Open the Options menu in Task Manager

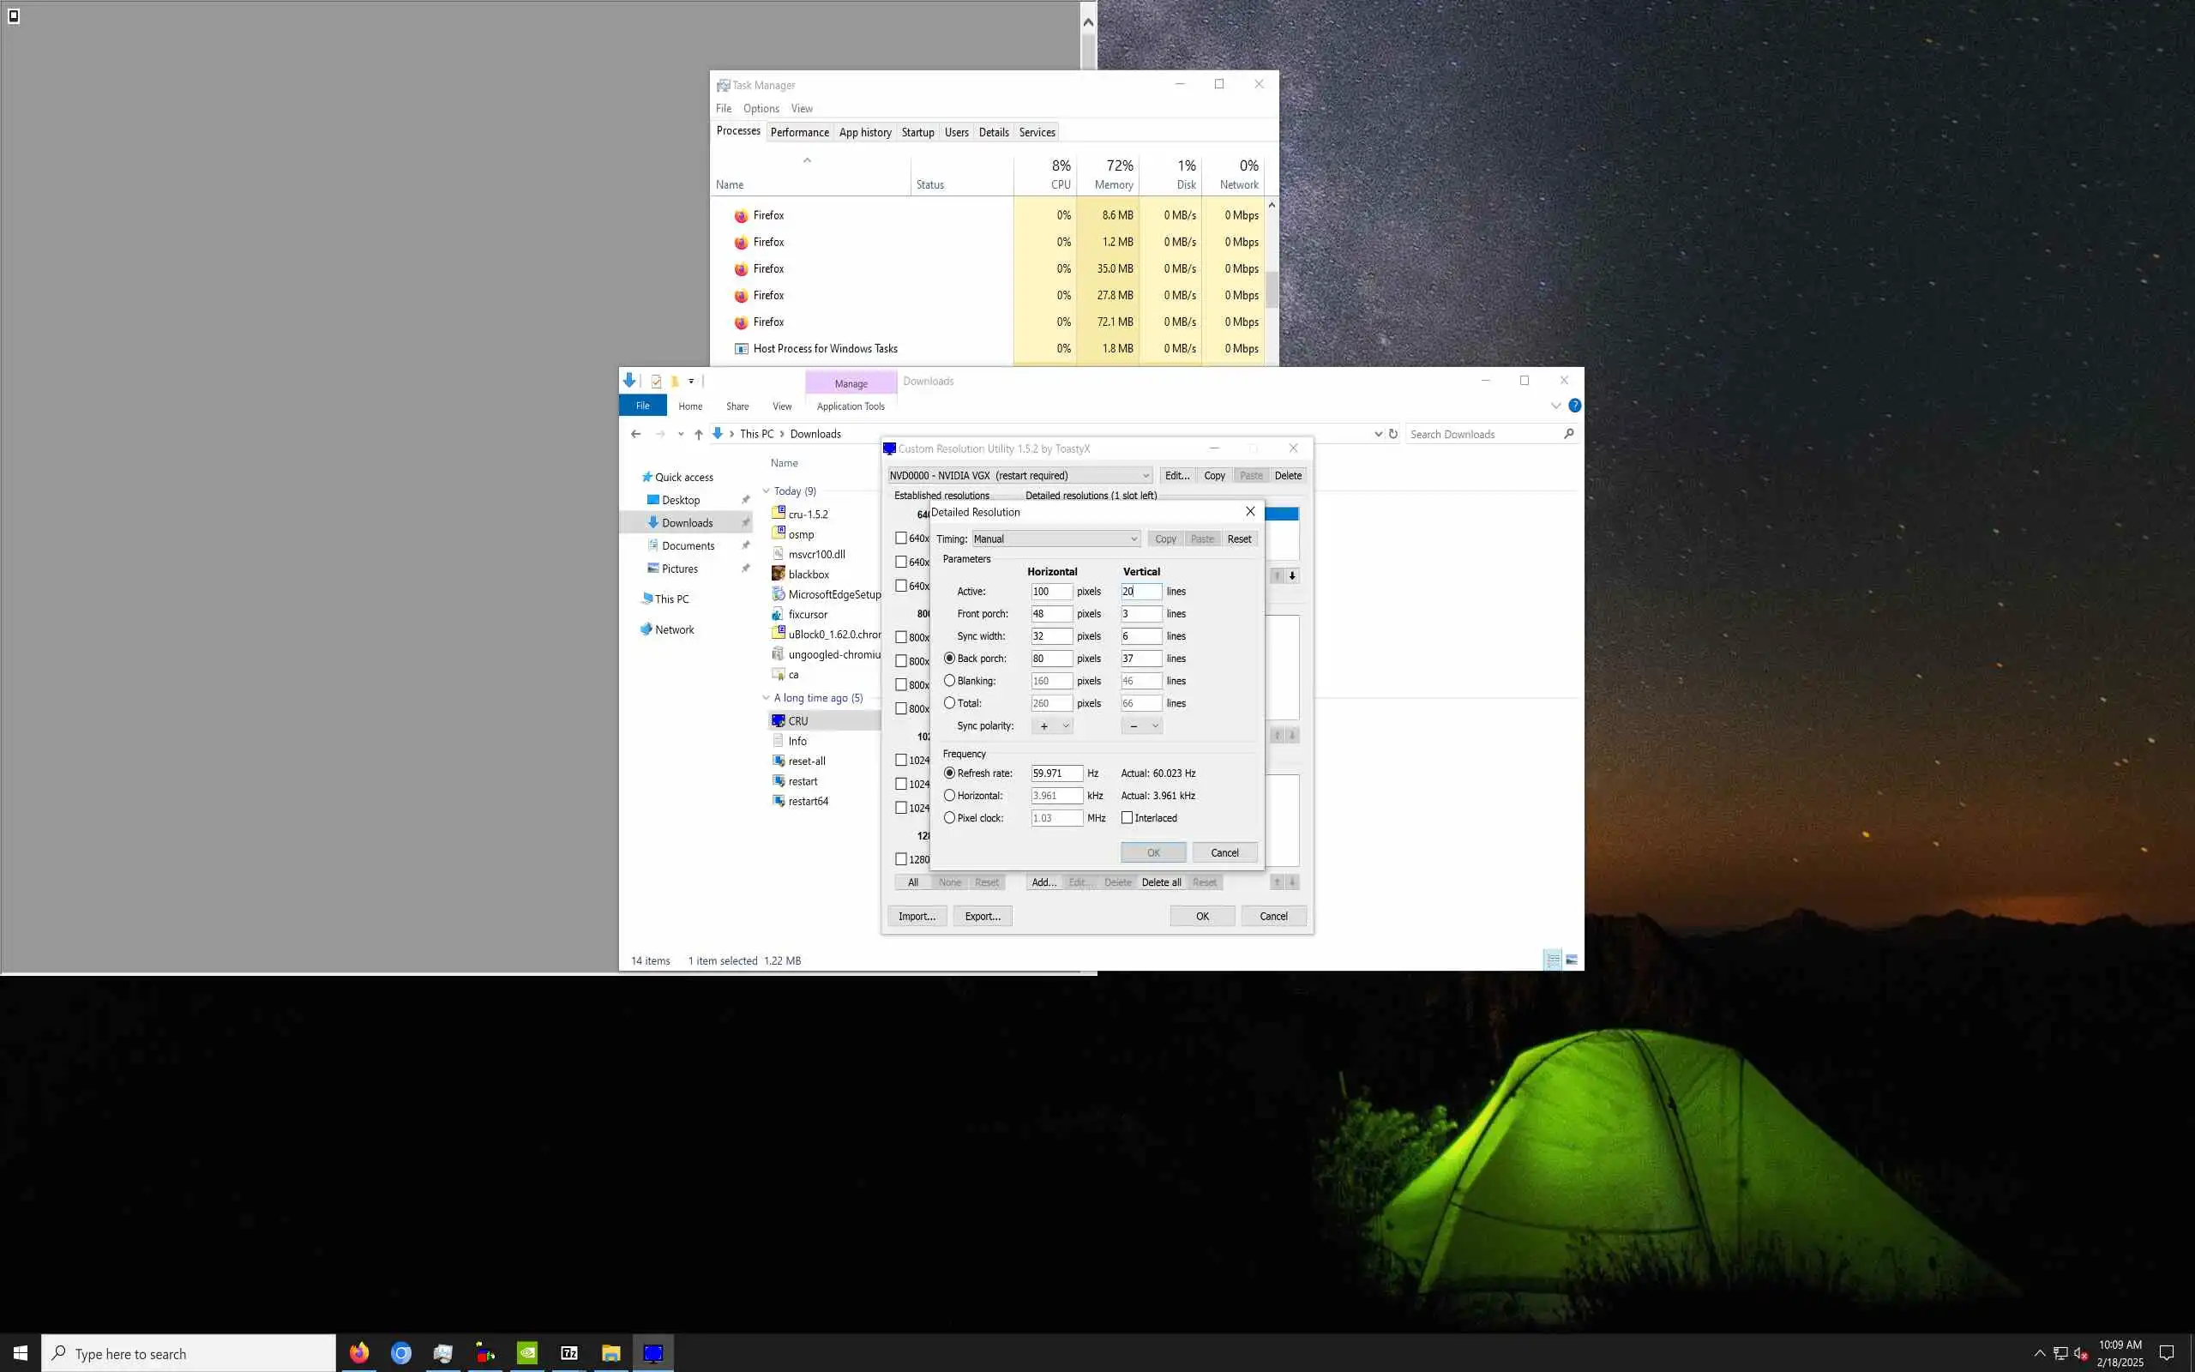tap(761, 108)
